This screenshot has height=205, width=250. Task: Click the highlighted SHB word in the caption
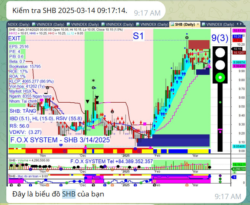coord(69,194)
